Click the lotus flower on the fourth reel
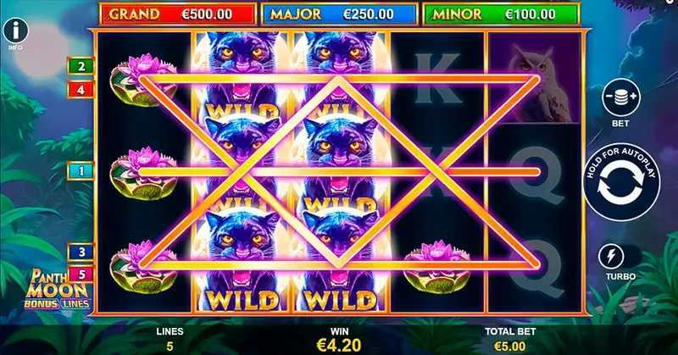Screen dimensions: 678x355 (x=437, y=267)
